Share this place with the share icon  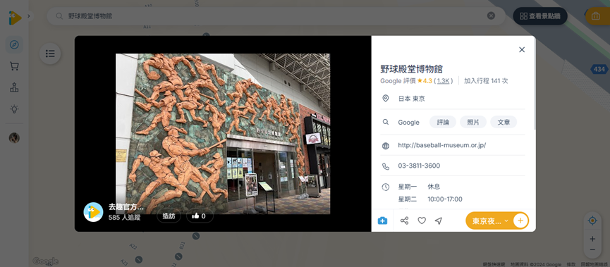point(405,221)
